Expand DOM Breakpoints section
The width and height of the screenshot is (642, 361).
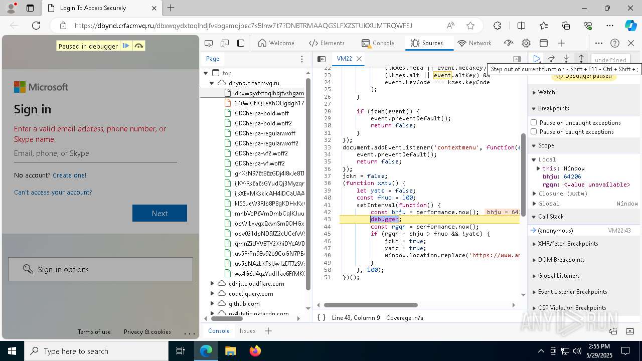584,260
